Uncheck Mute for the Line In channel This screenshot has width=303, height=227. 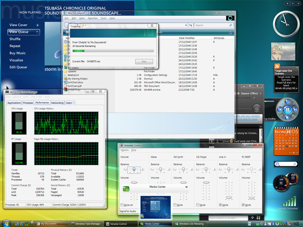click(x=221, y=205)
